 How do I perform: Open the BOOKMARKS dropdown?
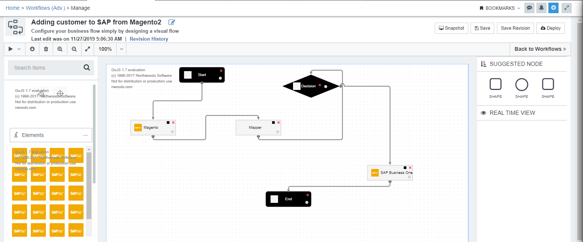[x=500, y=8]
